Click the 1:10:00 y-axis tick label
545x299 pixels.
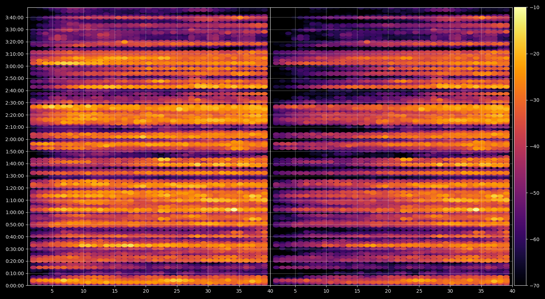[14, 200]
